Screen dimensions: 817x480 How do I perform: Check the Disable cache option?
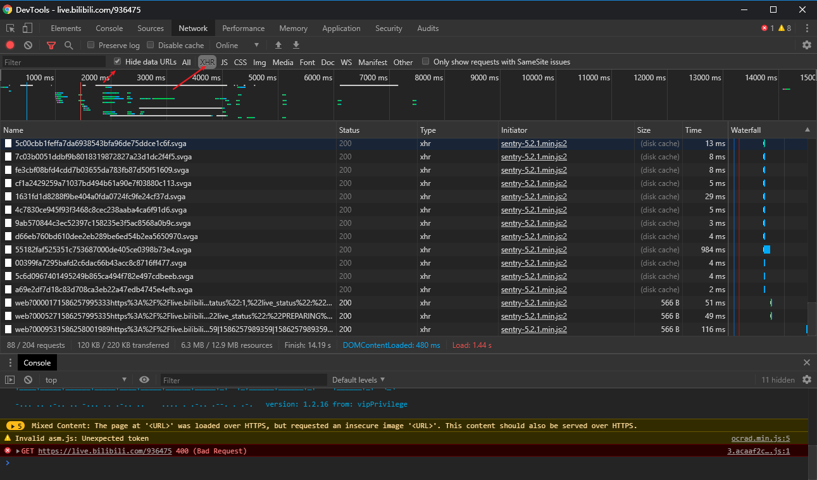pyautogui.click(x=151, y=46)
